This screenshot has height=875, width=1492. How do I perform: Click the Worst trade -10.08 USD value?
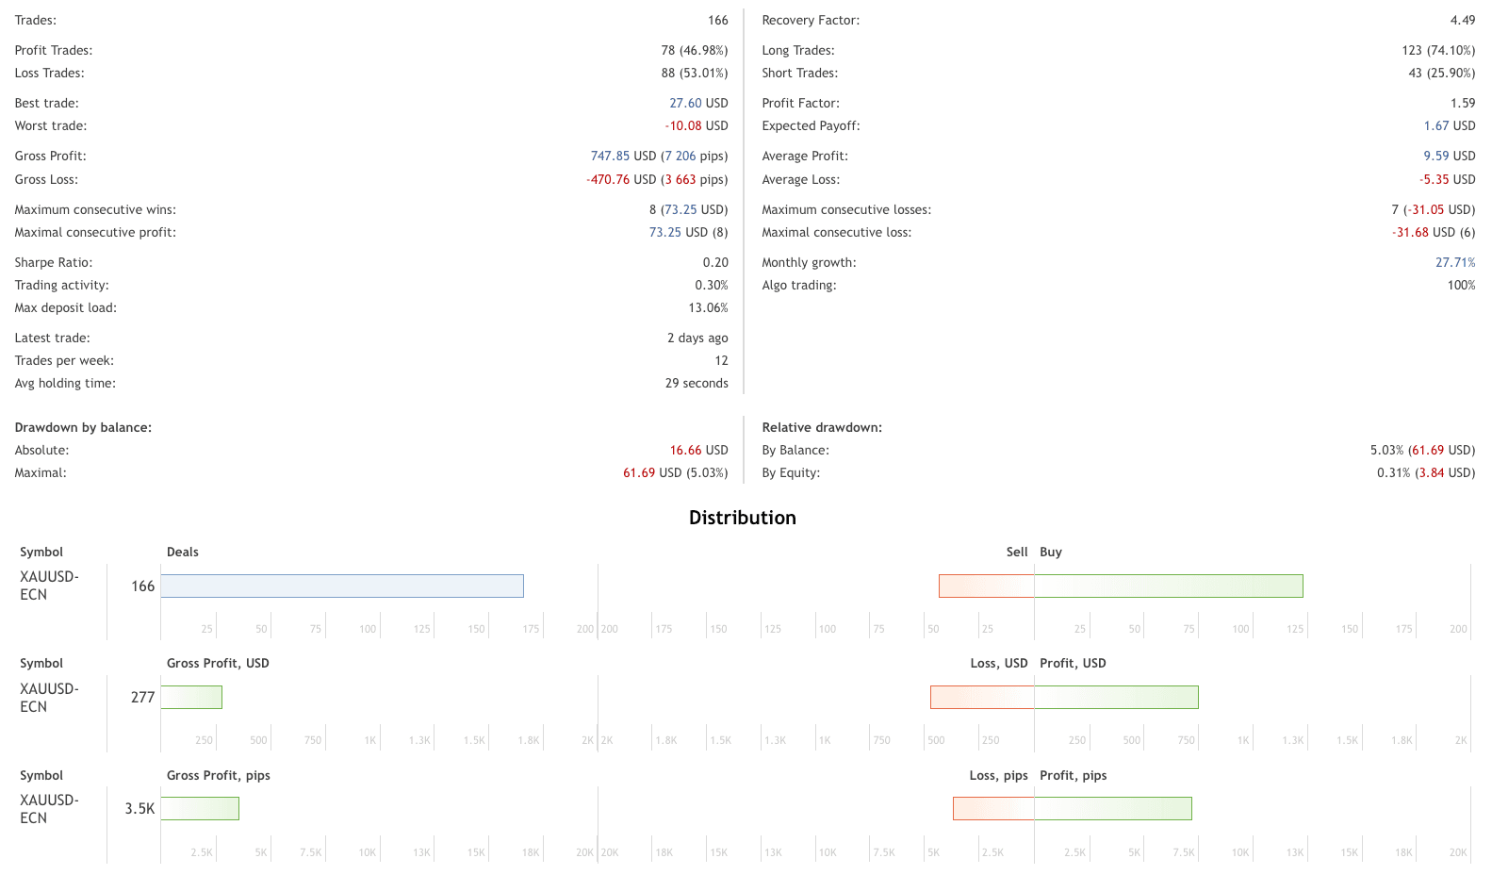(x=697, y=125)
